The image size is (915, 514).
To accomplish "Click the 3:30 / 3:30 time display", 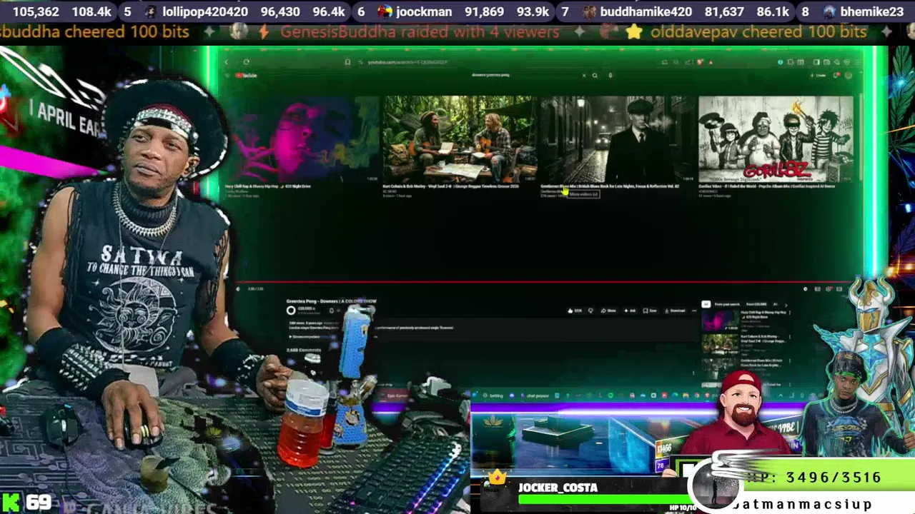I will (255, 289).
